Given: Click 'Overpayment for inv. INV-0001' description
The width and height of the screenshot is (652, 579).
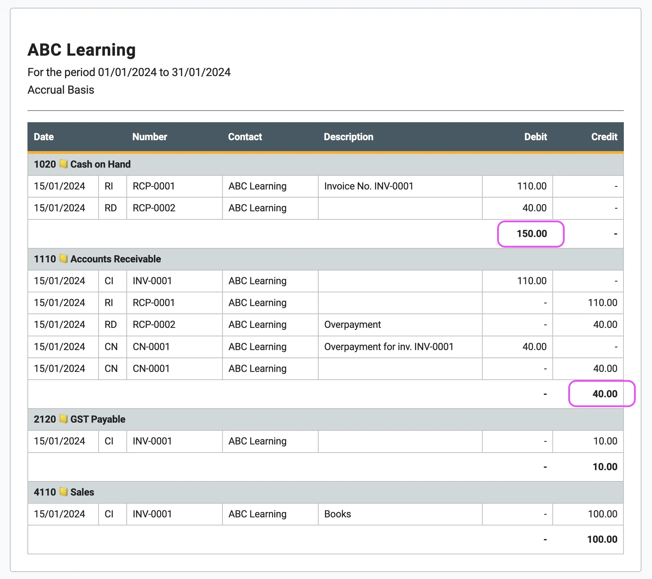Looking at the screenshot, I should (x=389, y=347).
